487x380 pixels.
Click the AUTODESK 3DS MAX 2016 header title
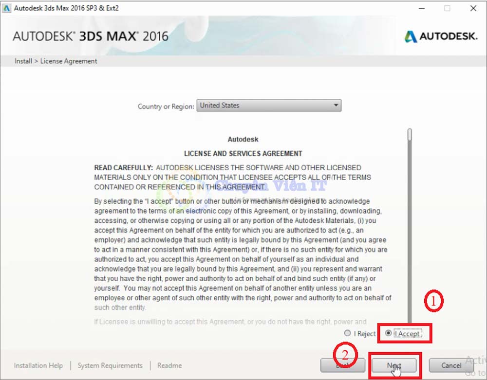(91, 36)
